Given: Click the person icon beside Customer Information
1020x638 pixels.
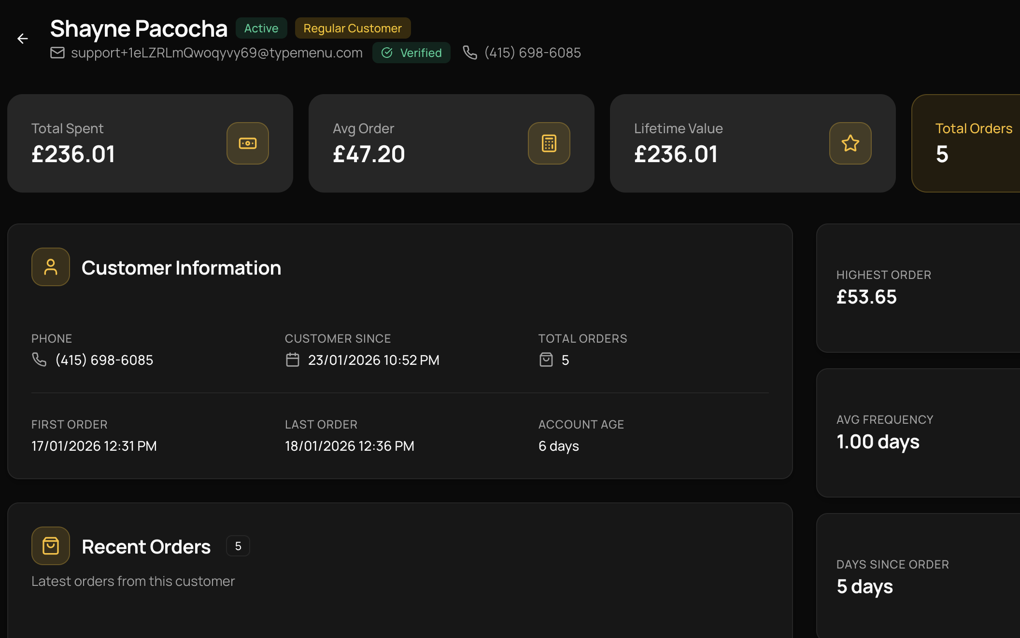Looking at the screenshot, I should click(x=51, y=267).
